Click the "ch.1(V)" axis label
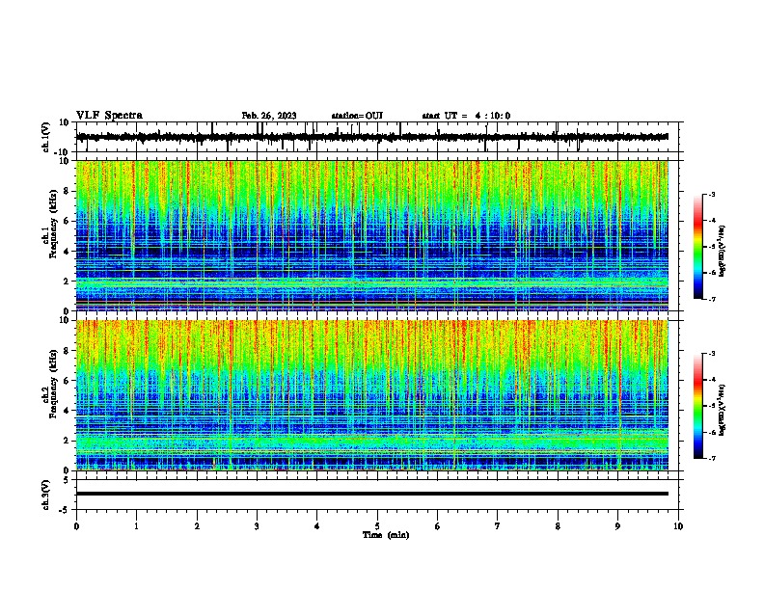The width and height of the screenshot is (764, 590). pos(46,137)
